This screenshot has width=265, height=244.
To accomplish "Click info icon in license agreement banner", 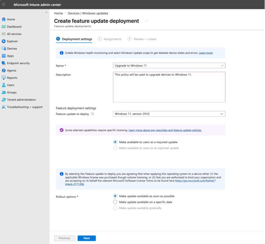I will coord(62,174).
